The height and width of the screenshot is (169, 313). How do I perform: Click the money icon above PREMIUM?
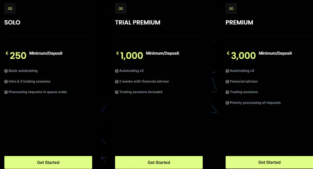231,8
